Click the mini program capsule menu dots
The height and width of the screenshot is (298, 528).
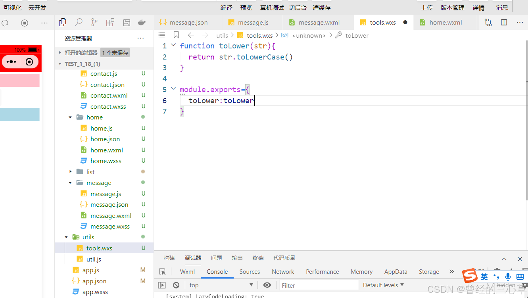(x=12, y=62)
